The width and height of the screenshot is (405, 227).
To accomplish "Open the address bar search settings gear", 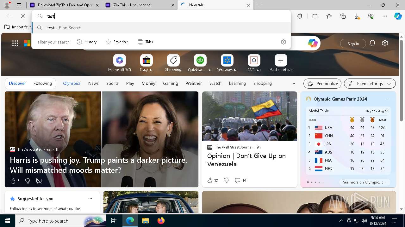I will [283, 42].
